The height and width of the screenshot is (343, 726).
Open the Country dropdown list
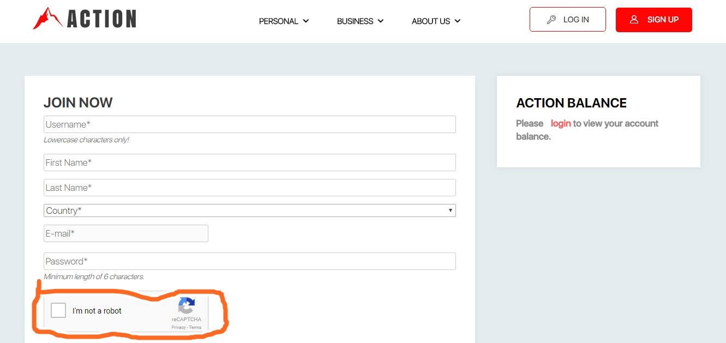[x=249, y=210]
